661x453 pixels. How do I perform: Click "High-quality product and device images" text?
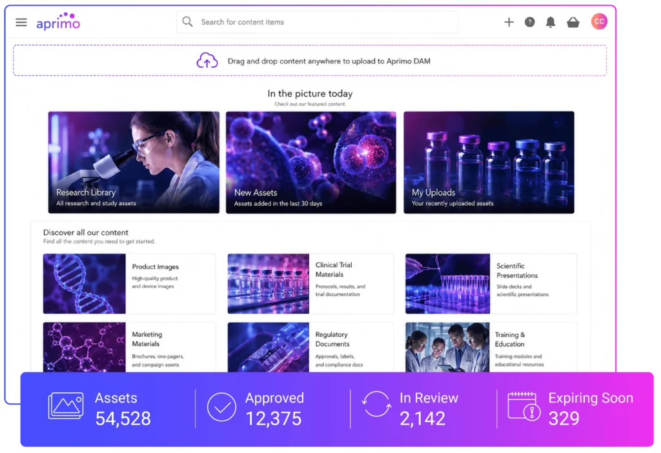(155, 283)
